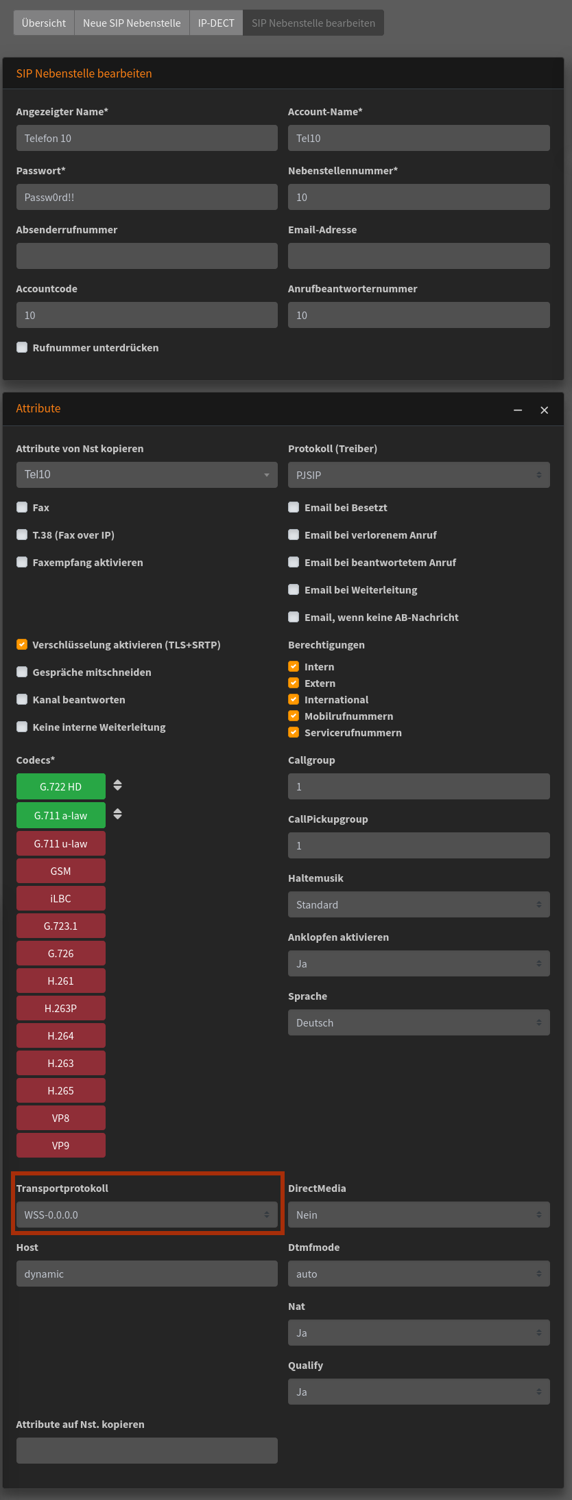The width and height of the screenshot is (572, 1500).
Task: Open the Transportprotokoll dropdown
Action: (147, 1215)
